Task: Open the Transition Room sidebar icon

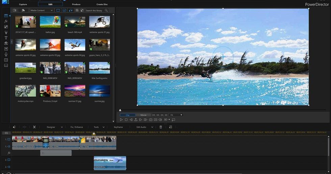Action: pos(6,43)
